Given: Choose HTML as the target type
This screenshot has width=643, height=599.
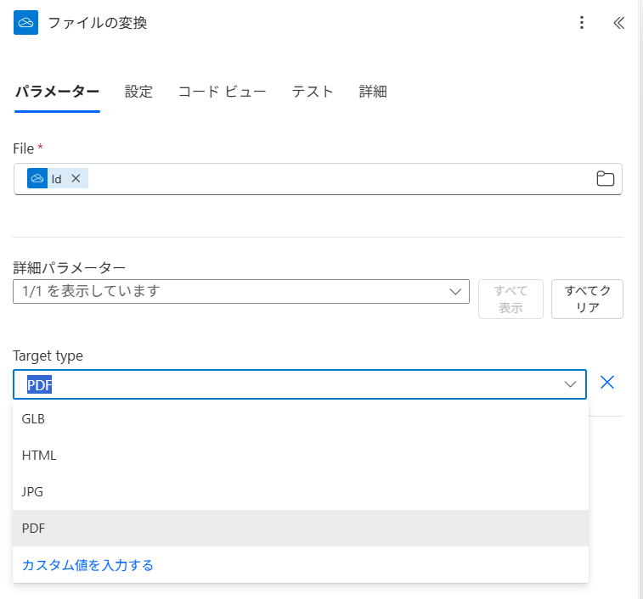Looking at the screenshot, I should click(39, 456).
